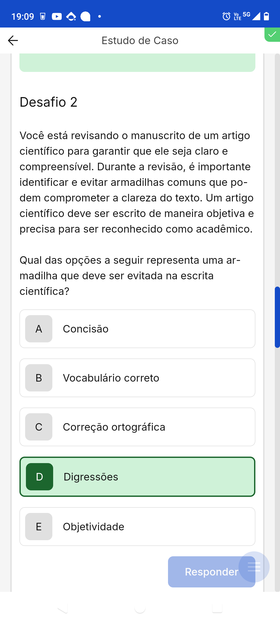Select the highlighted Digressões answer

point(137,477)
